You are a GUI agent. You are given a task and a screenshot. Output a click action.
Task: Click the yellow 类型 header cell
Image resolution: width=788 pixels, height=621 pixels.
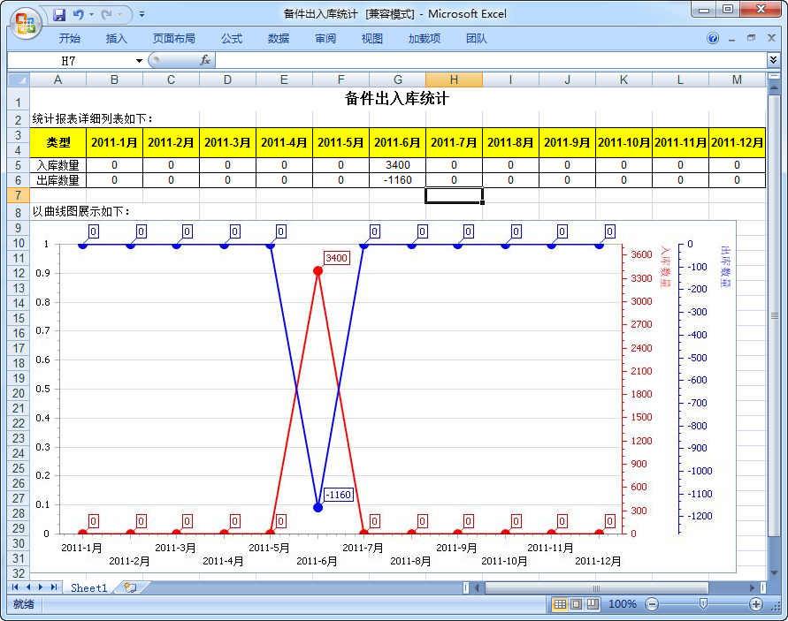tap(57, 142)
